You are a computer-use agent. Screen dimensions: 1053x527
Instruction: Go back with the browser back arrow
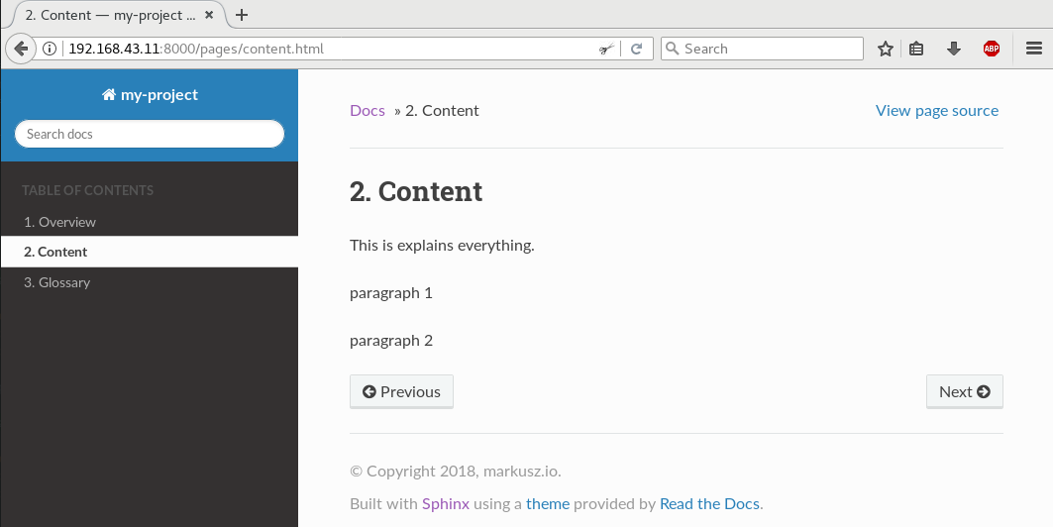tap(21, 49)
